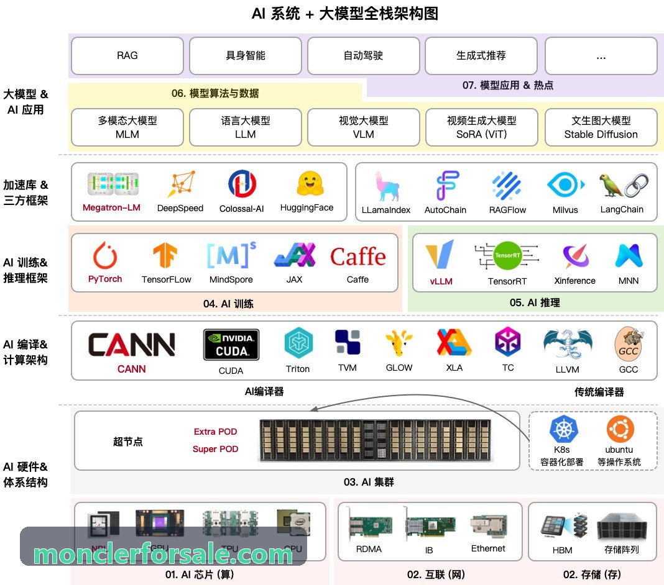The width and height of the screenshot is (664, 585).
Task: Click the GLOW giraffe icon
Action: [x=399, y=343]
